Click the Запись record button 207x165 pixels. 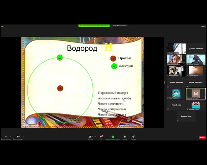[125, 137]
